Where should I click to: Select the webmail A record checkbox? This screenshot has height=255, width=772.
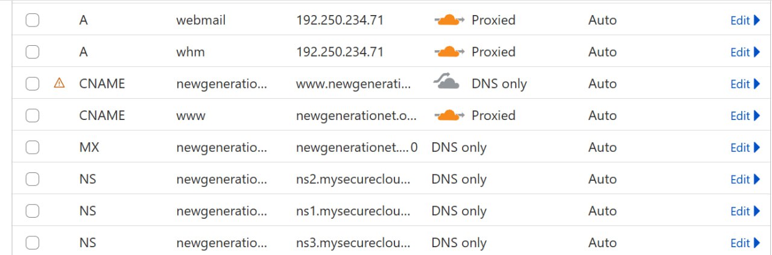[x=33, y=20]
